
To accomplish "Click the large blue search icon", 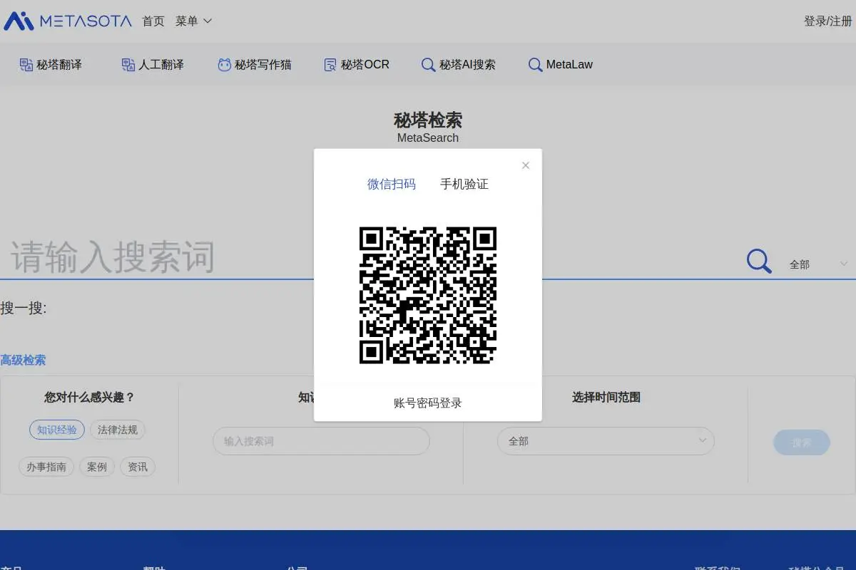I will 759,261.
